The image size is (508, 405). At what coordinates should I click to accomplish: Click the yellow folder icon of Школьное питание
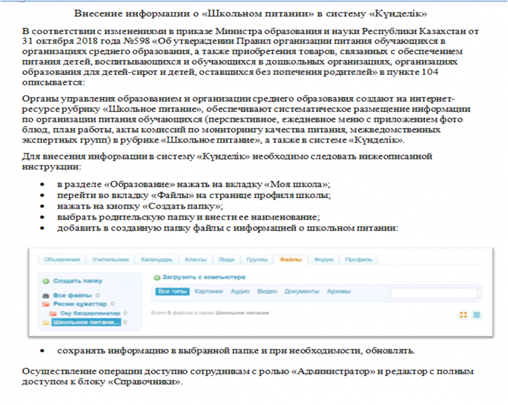click(46, 322)
